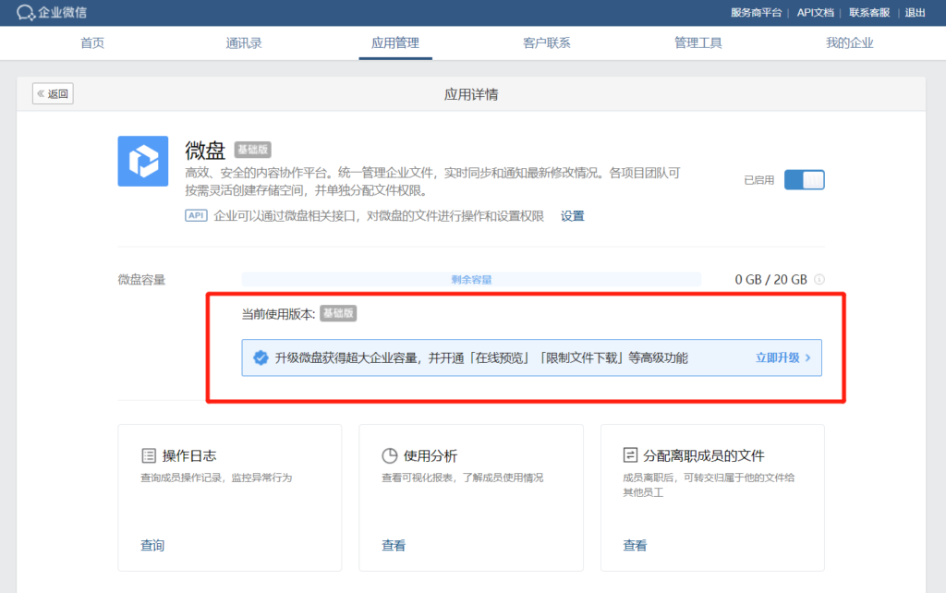Click 查看 under 分配离职成员的文件
Screen dimensions: 946x593
coord(635,545)
